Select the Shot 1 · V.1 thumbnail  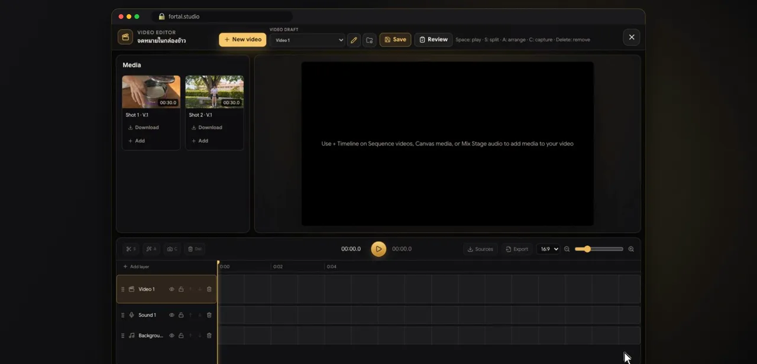pos(151,92)
